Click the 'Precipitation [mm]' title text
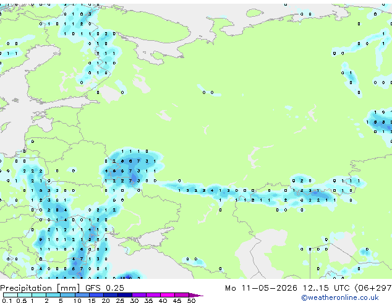The width and height of the screenshot is (392, 303). click(40, 288)
